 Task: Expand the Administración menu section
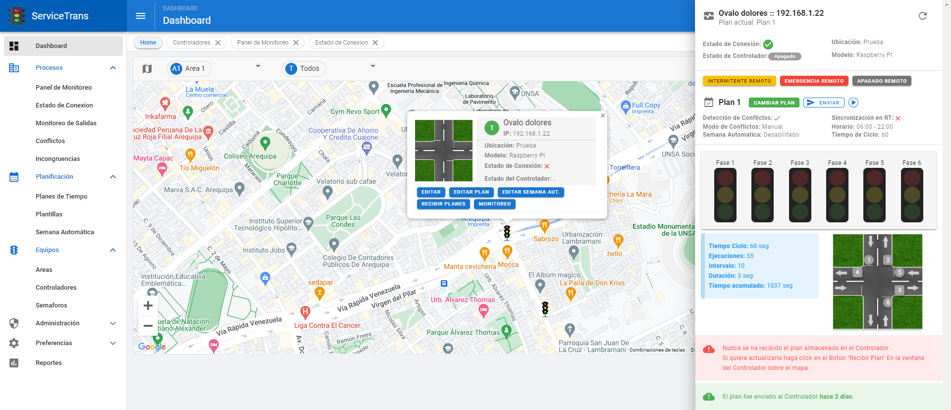tap(113, 323)
